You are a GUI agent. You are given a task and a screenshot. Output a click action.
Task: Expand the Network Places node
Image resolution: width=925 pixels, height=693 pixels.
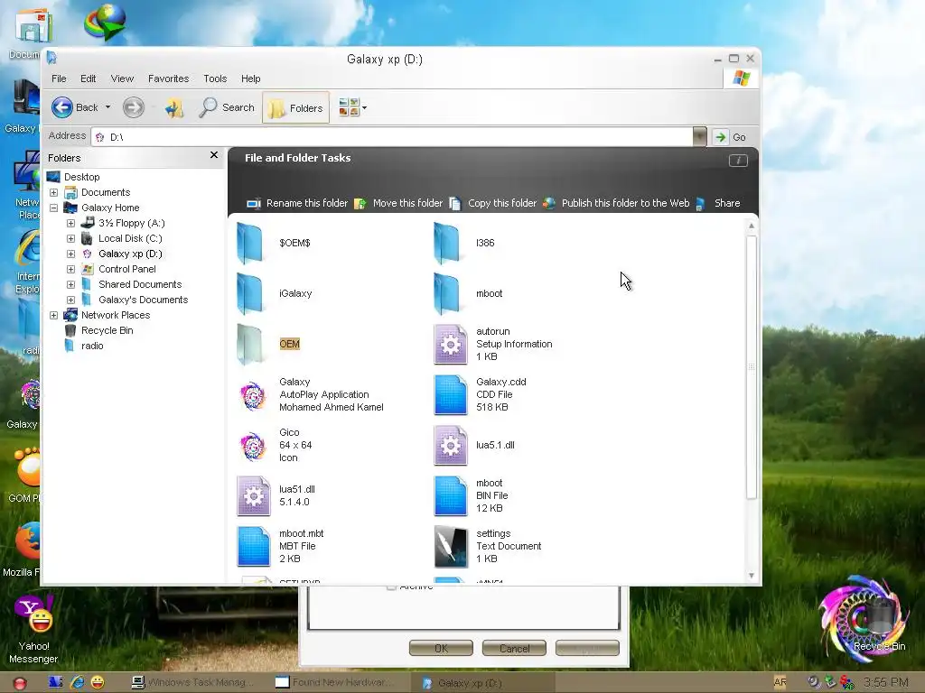(53, 315)
